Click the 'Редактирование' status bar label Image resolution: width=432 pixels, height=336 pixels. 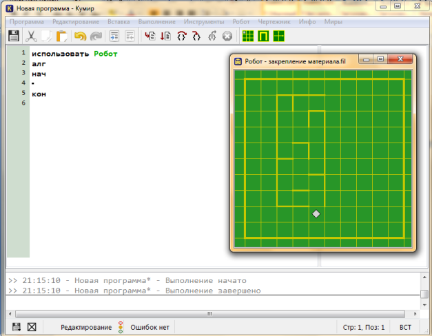(86, 327)
